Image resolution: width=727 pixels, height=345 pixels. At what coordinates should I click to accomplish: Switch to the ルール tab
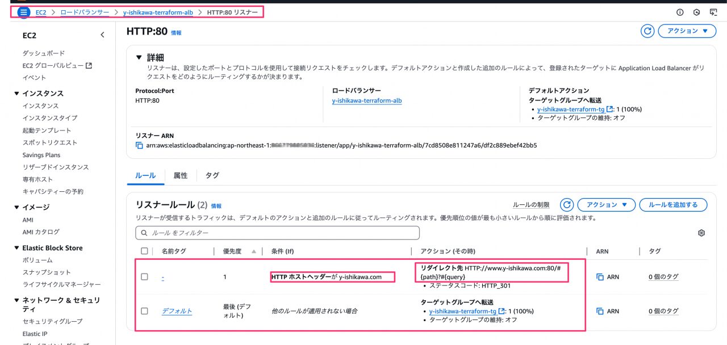145,176
